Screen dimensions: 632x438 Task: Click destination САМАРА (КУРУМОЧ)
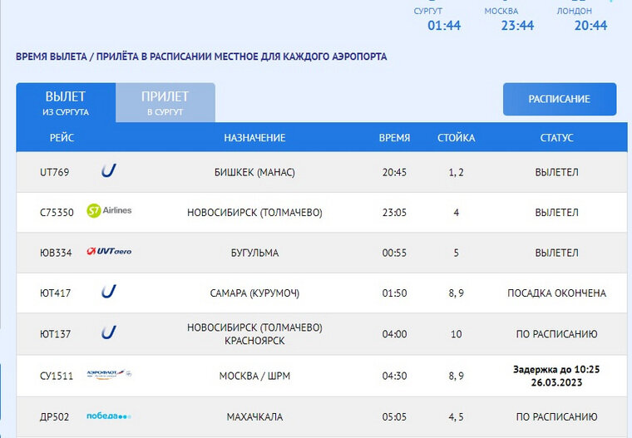(254, 293)
